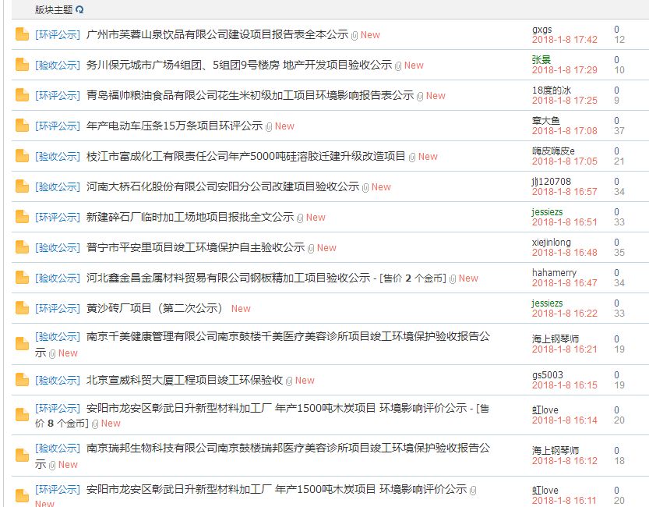This screenshot has width=649, height=507.
Task: Open folder icon of 年产电动车压条 thread
Action: (22, 126)
